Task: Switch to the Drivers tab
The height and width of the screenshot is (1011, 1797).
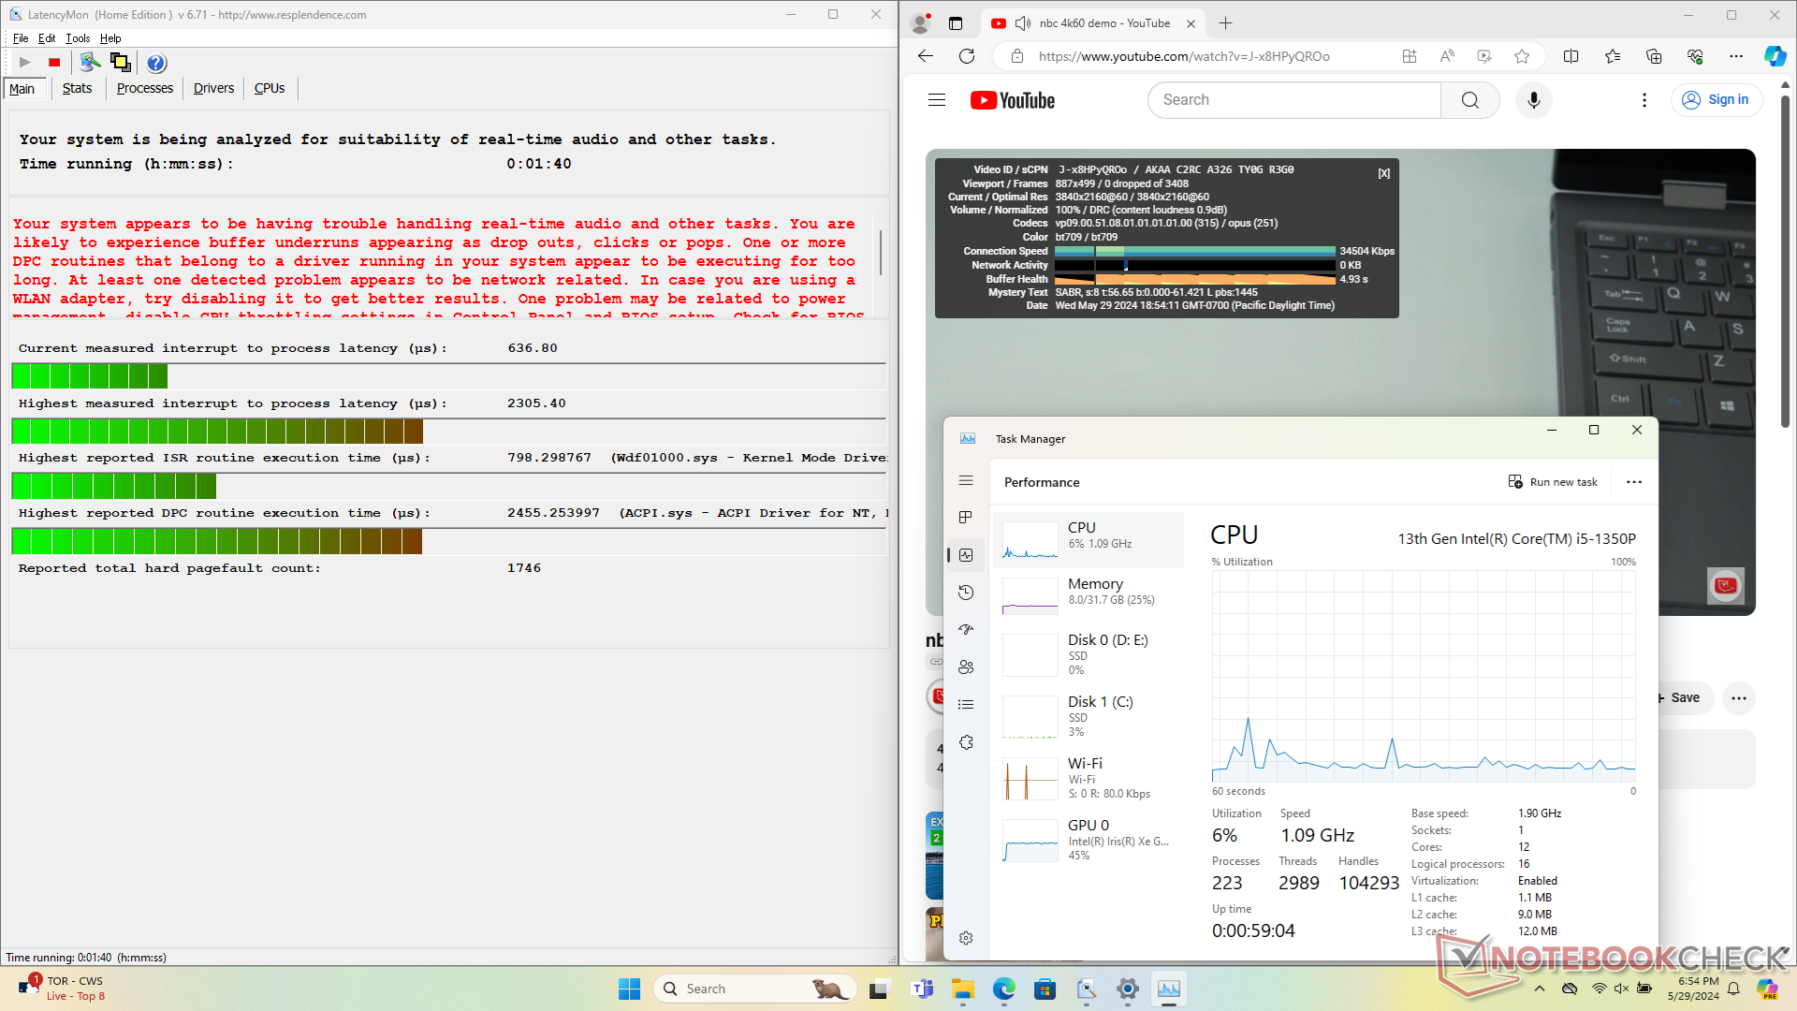Action: (x=213, y=88)
